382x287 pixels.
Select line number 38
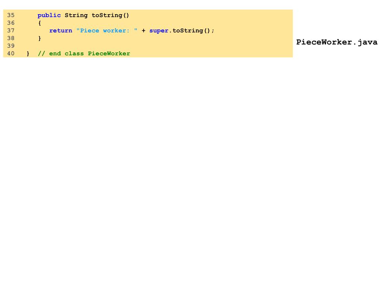[x=11, y=38]
